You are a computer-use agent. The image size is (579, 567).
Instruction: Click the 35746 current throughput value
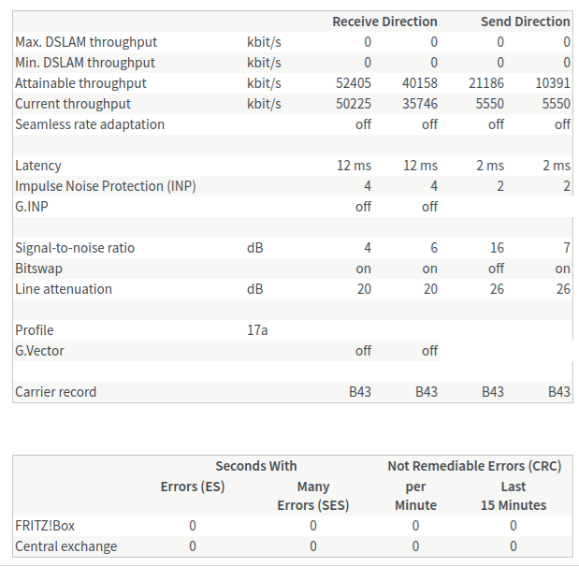tap(419, 104)
